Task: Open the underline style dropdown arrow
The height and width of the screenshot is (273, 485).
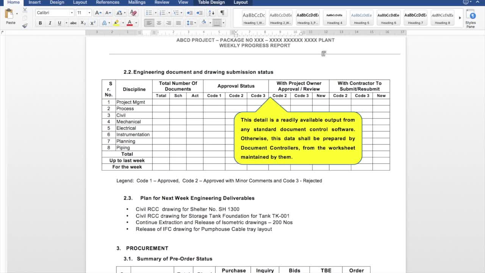Action: (x=66, y=23)
